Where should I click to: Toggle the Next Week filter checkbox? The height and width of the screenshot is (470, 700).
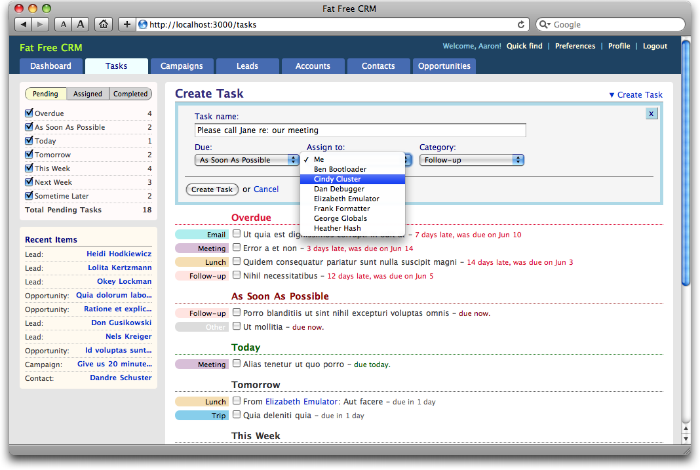pyautogui.click(x=29, y=182)
